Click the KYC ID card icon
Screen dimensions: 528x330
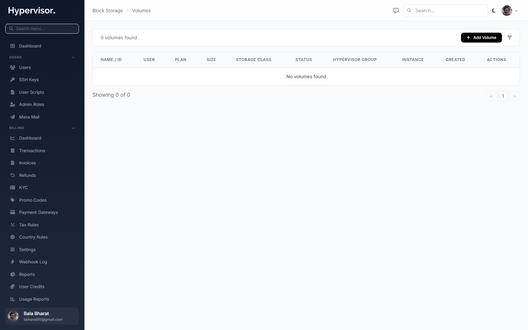13,187
